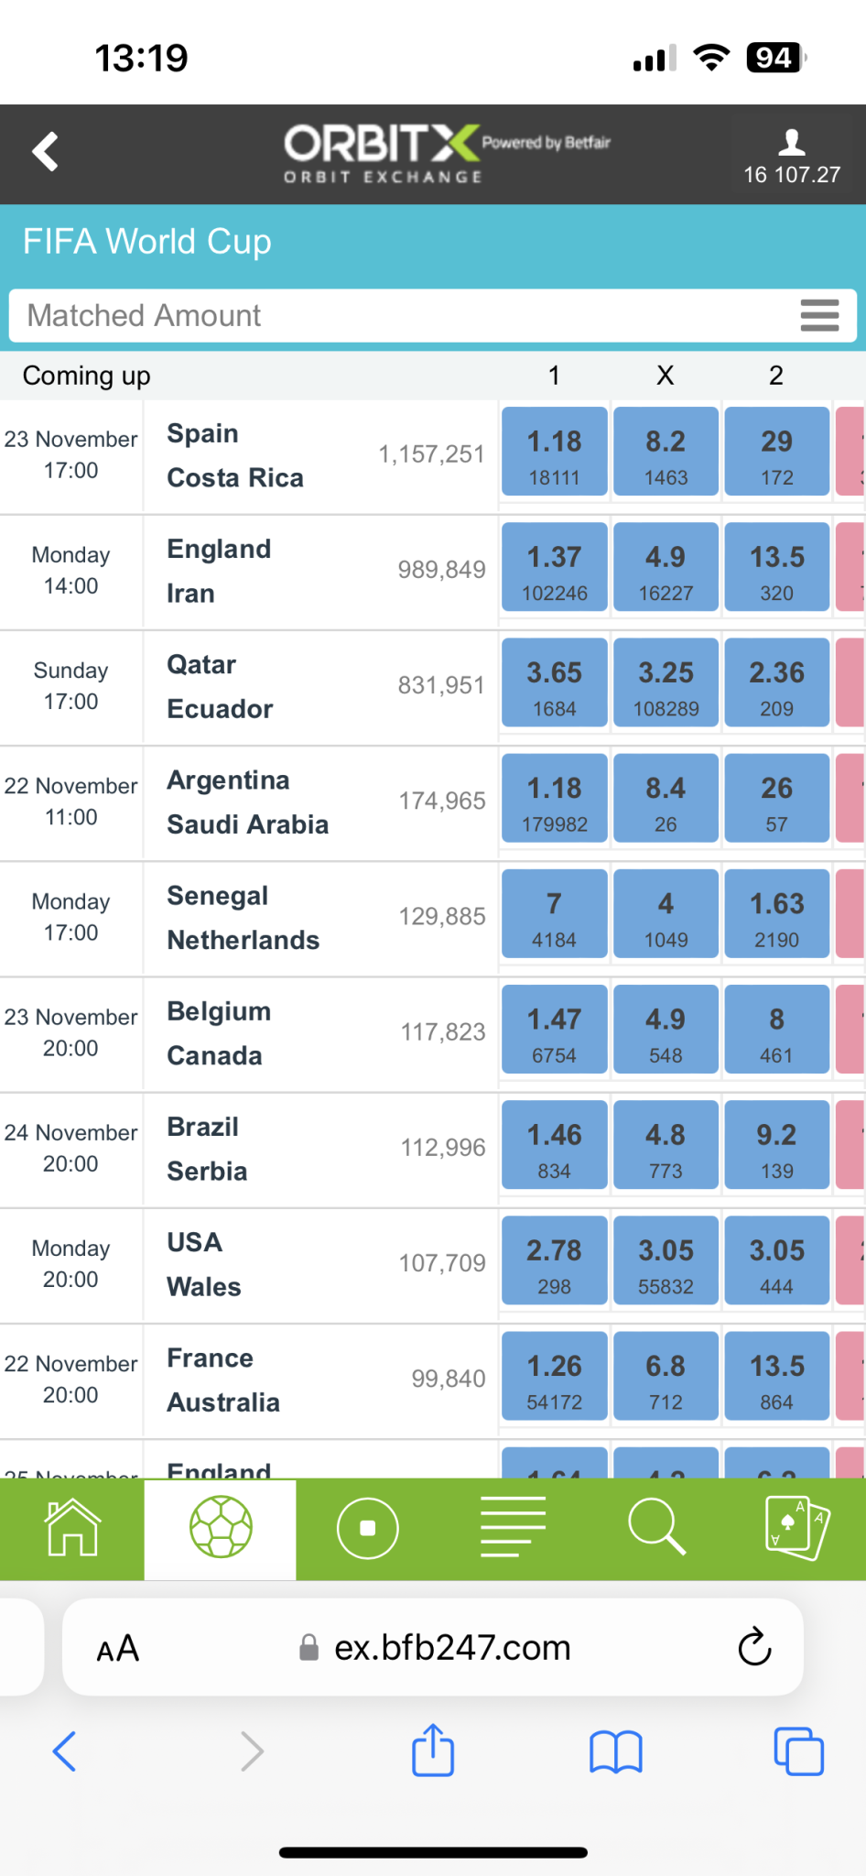Open Safari bookmarks book icon
The image size is (866, 1876).
(616, 1751)
